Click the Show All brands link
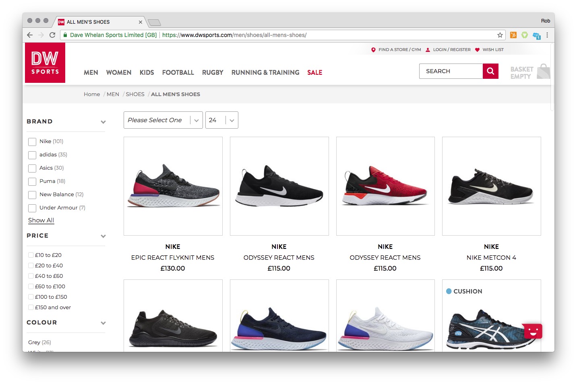The width and height of the screenshot is (577, 384). [x=41, y=220]
